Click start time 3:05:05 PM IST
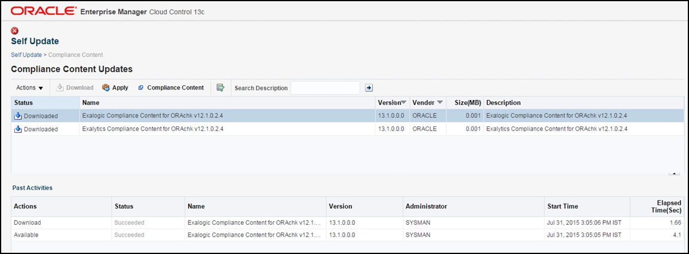This screenshot has height=254, width=689. click(x=584, y=235)
